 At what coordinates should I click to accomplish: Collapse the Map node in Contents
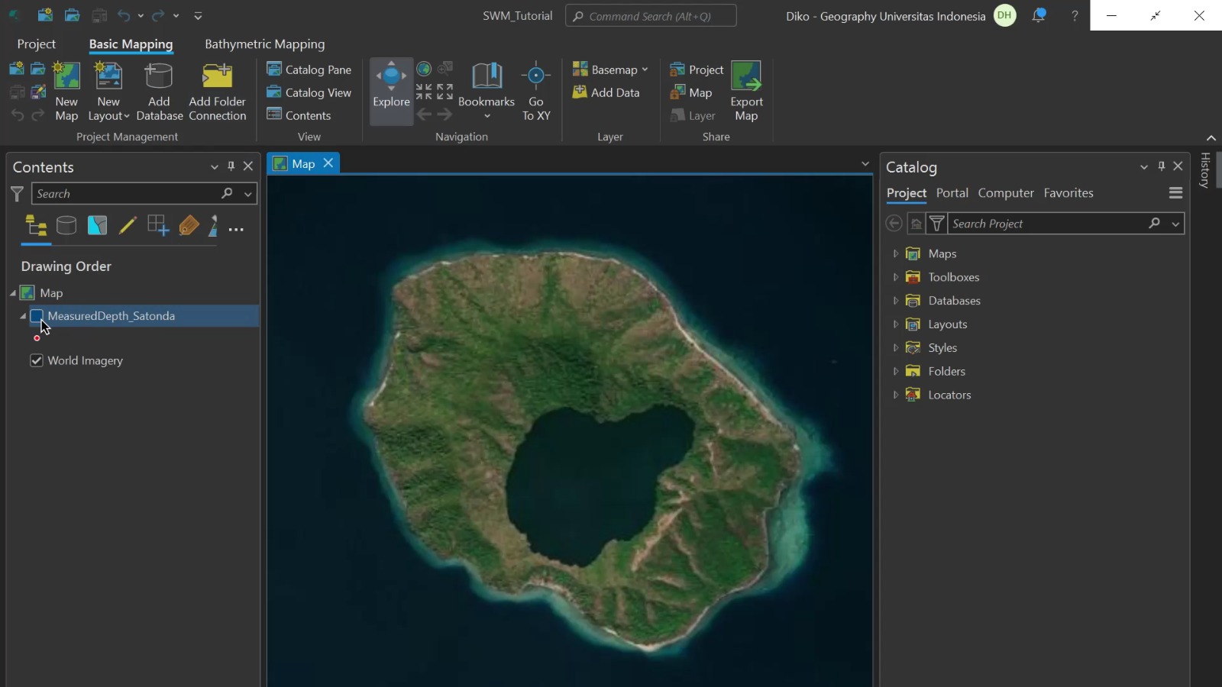(13, 293)
